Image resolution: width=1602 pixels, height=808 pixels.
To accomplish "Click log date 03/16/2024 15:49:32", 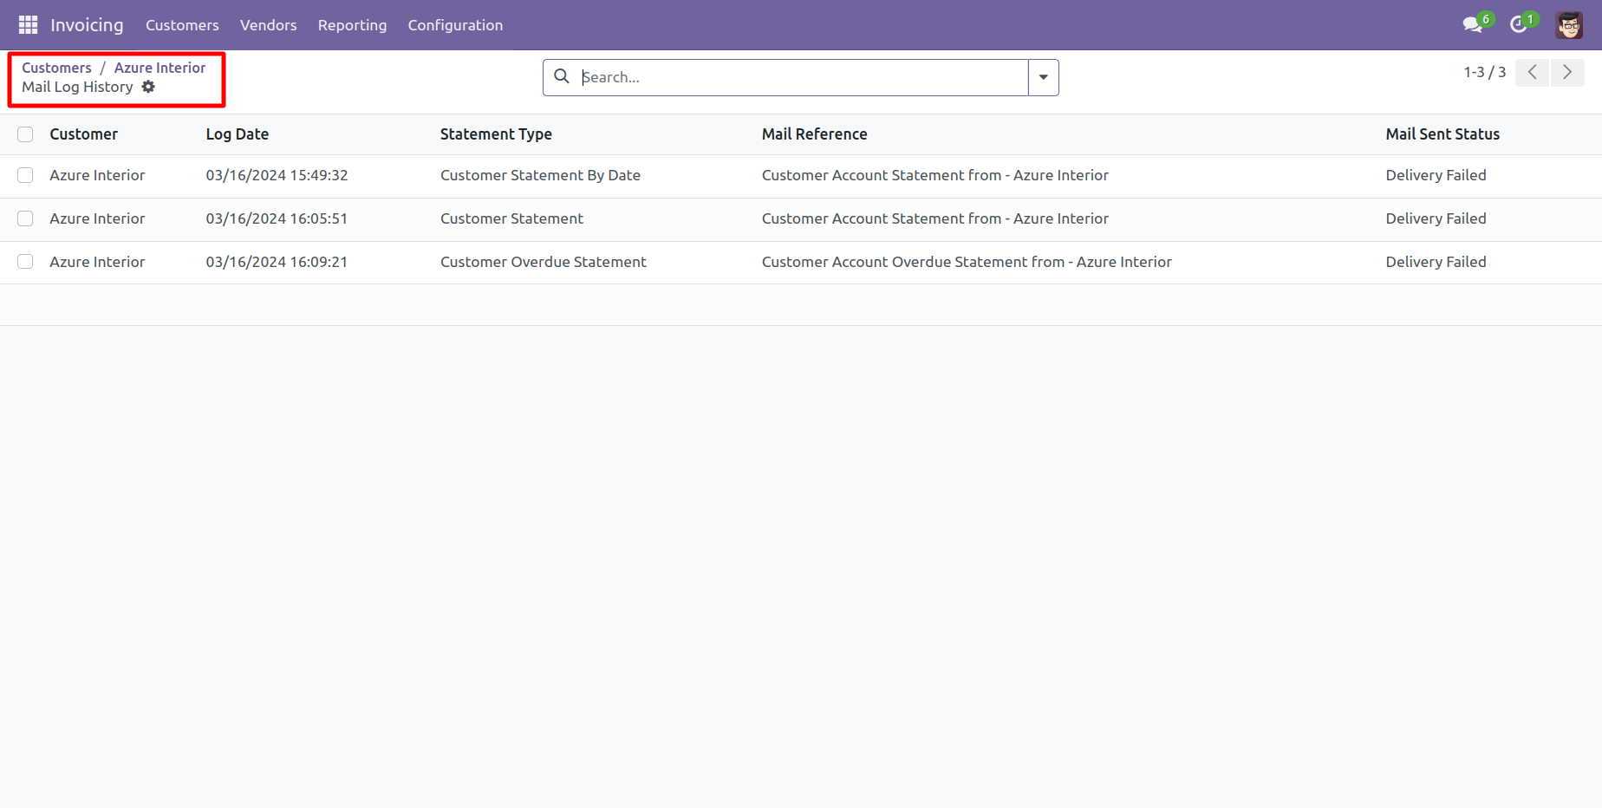I will coord(277,175).
